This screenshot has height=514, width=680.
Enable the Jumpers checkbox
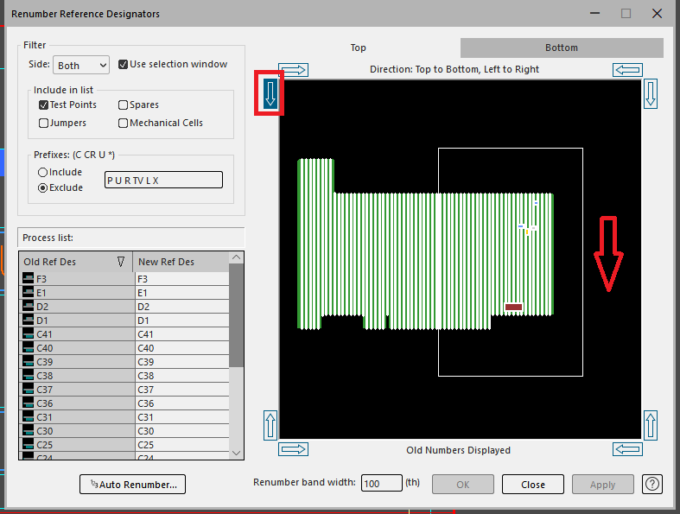click(43, 123)
